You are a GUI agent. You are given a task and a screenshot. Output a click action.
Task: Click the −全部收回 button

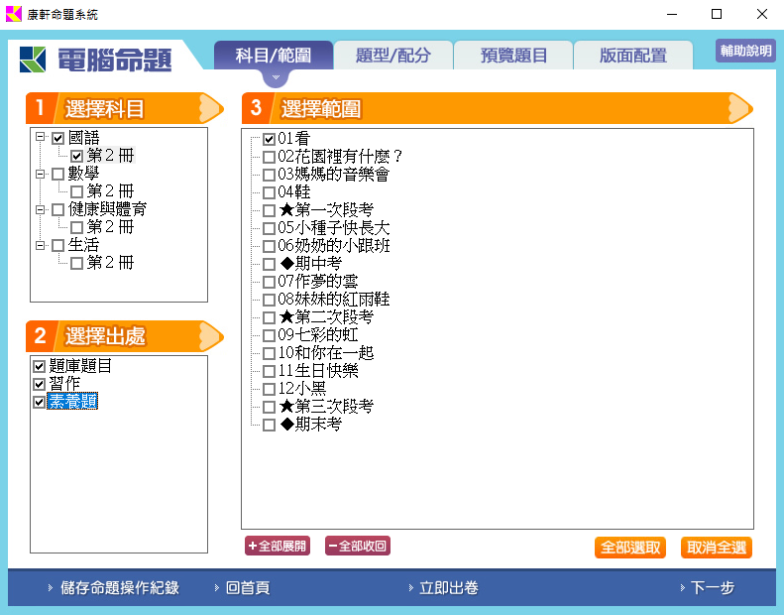click(x=358, y=546)
